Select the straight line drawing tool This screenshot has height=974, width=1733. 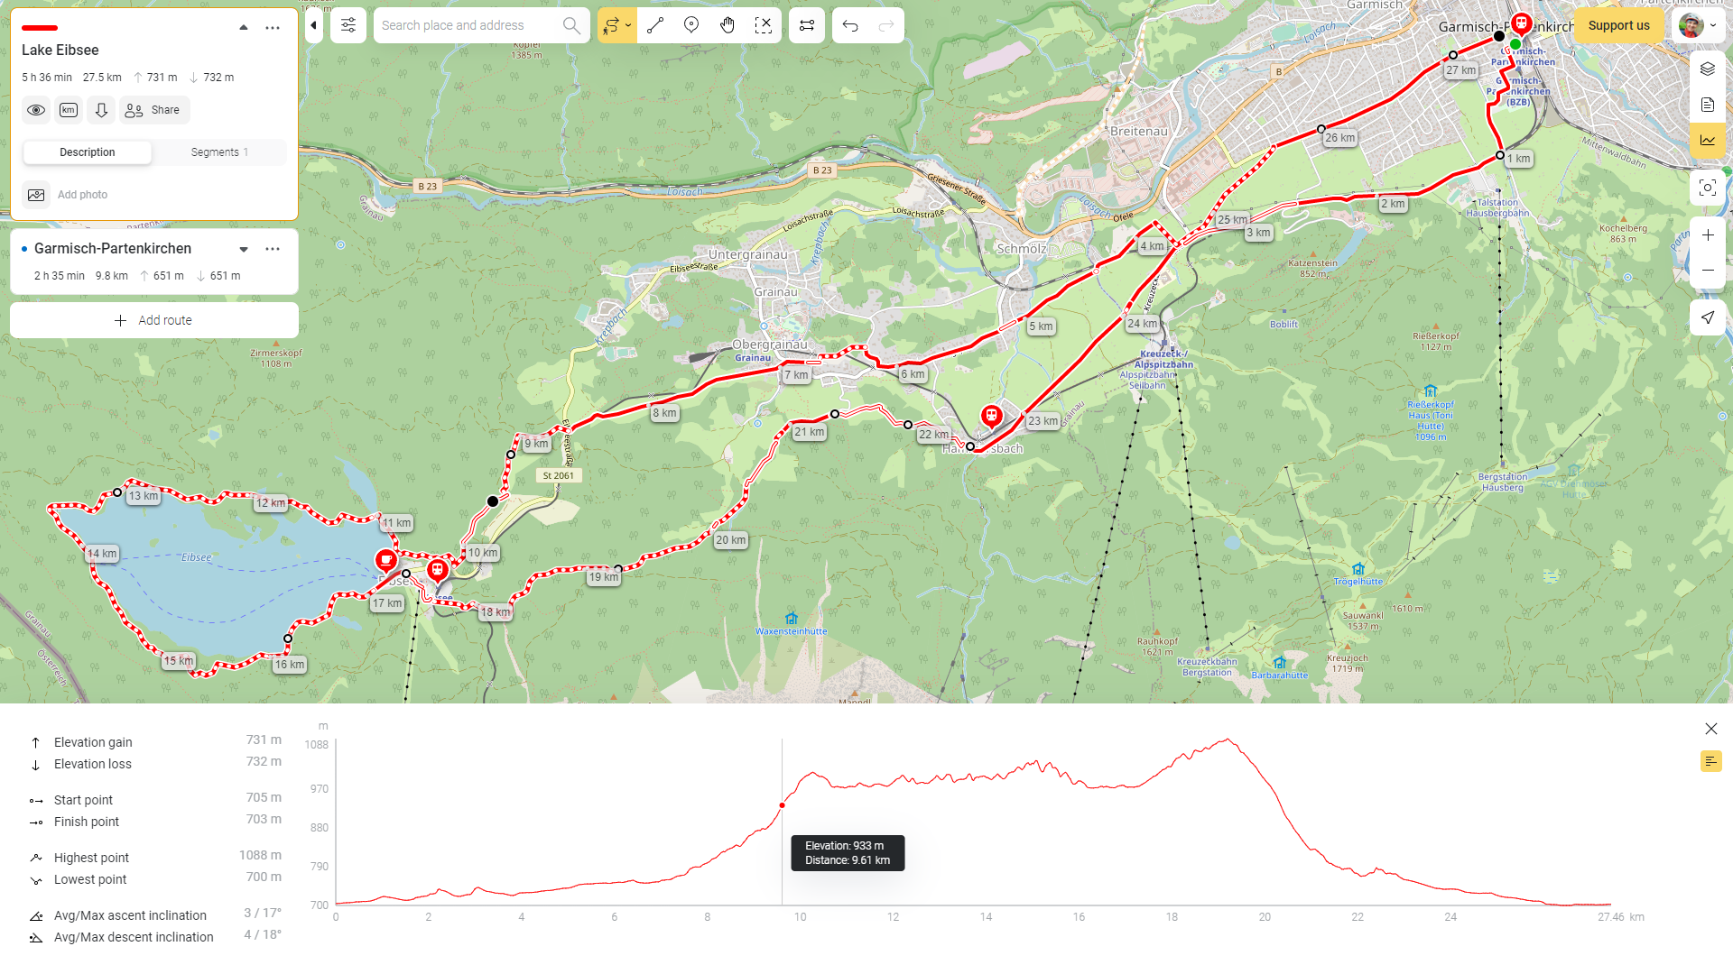pyautogui.click(x=655, y=25)
